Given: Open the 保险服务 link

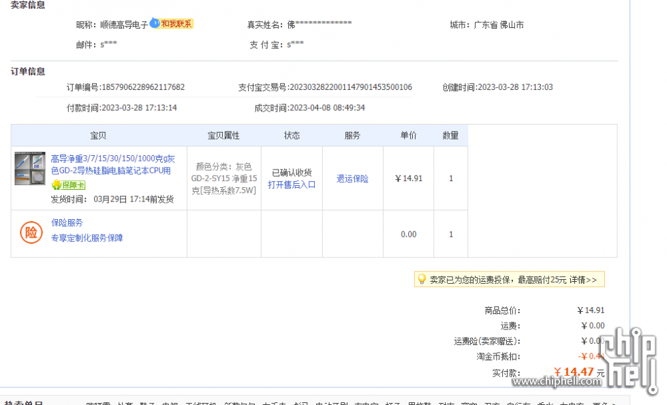Looking at the screenshot, I should [x=67, y=223].
